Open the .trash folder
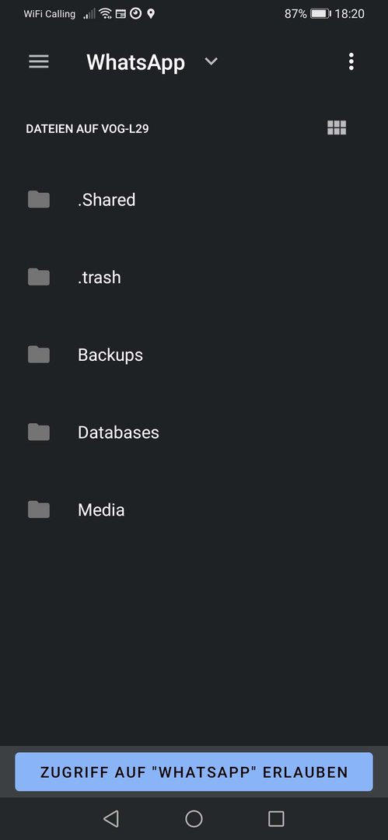Image resolution: width=388 pixels, height=840 pixels. click(194, 277)
